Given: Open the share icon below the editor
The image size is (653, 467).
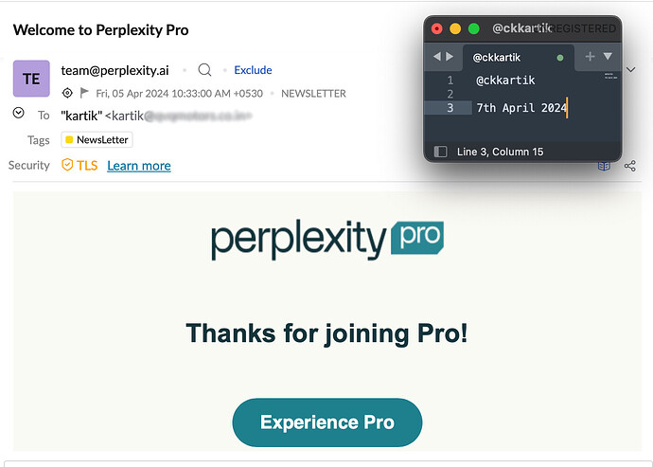Looking at the screenshot, I should click(630, 166).
